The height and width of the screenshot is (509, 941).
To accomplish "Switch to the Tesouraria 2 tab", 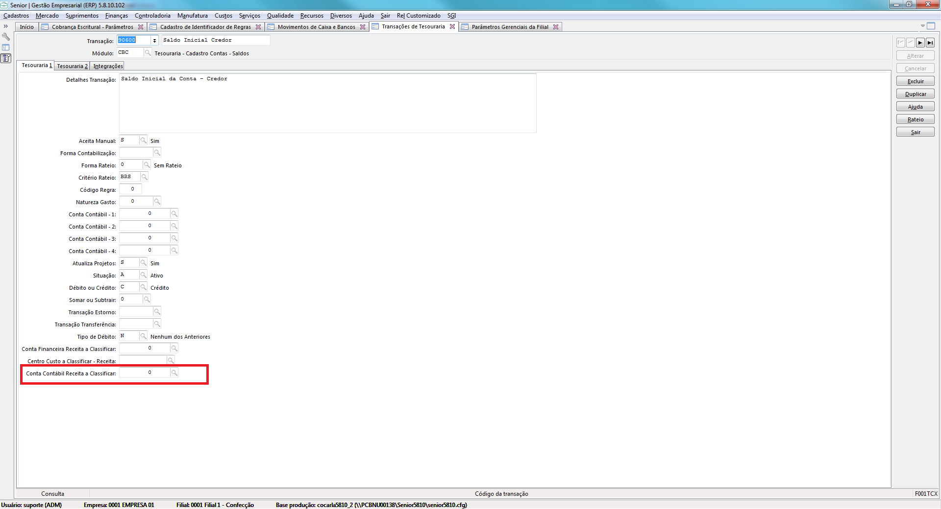I will (72, 66).
